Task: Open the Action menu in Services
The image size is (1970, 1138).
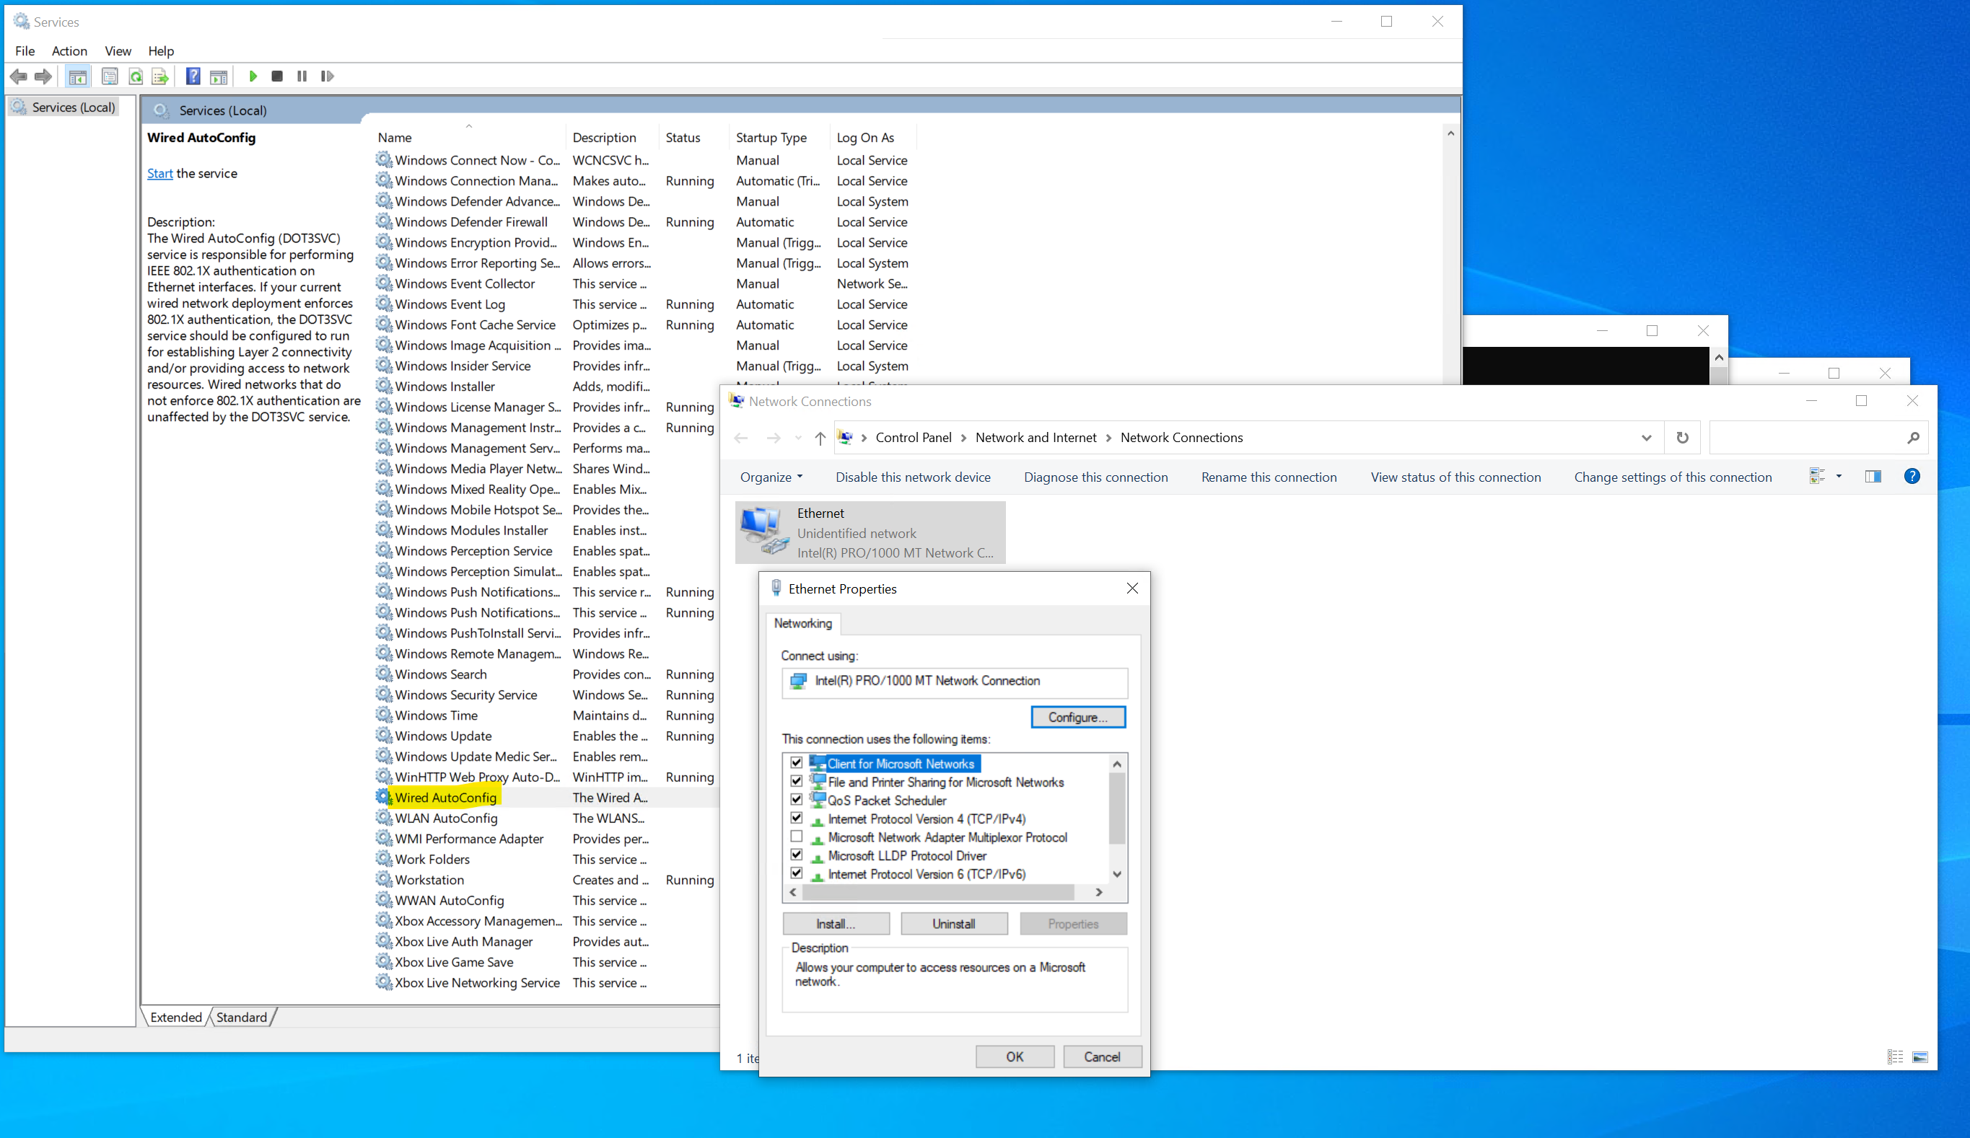Action: 69,50
